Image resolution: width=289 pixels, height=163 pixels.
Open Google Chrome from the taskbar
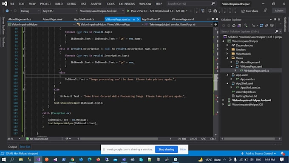click(x=72, y=160)
